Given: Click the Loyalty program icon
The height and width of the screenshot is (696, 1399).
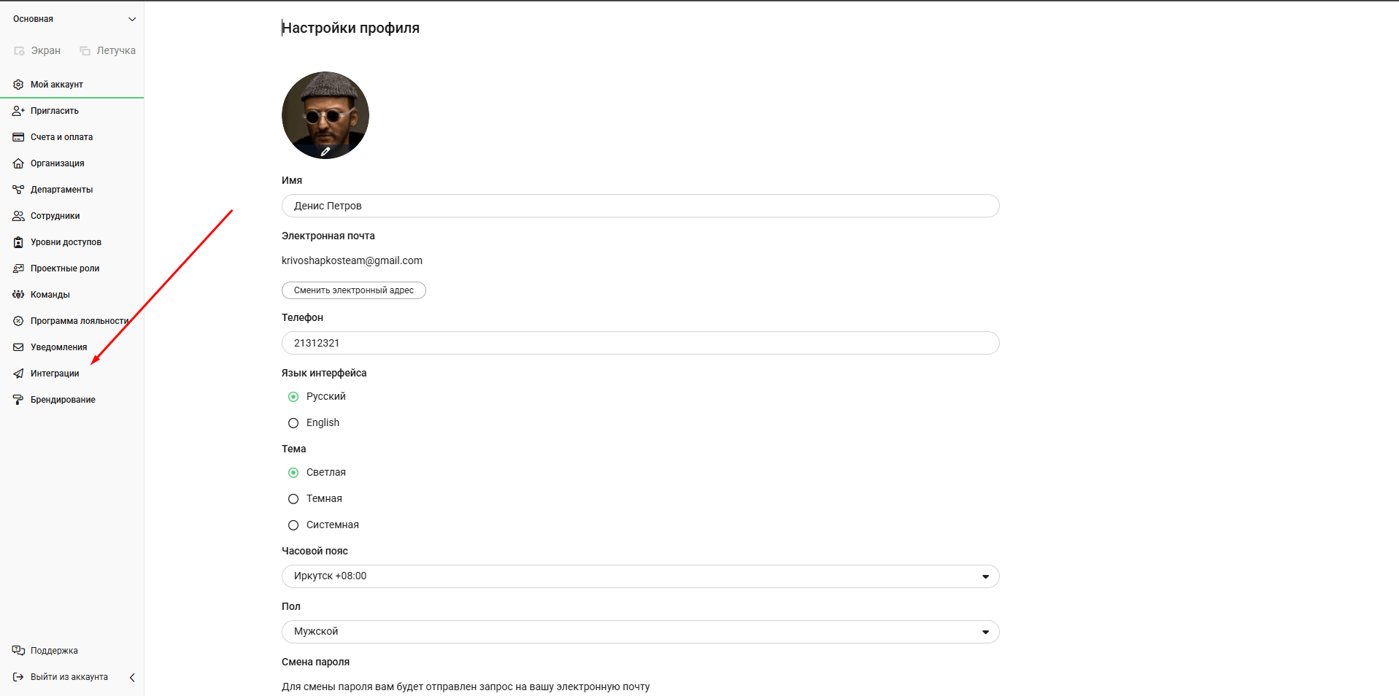Looking at the screenshot, I should (x=18, y=321).
